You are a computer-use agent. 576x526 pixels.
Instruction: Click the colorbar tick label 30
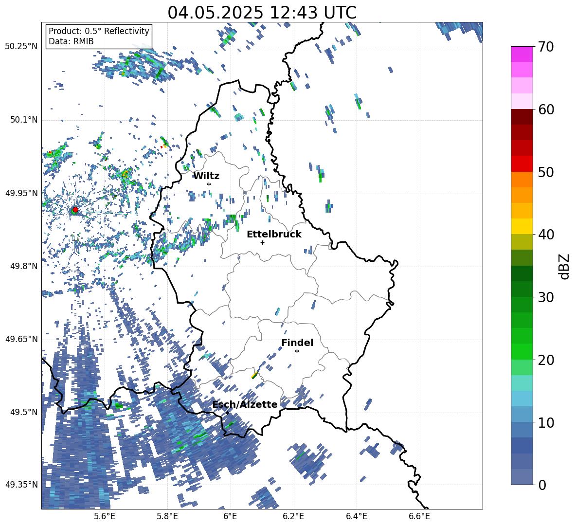[546, 297]
